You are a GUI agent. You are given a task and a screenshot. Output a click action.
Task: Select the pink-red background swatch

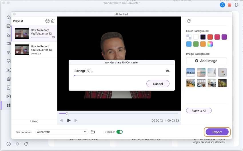point(217,37)
